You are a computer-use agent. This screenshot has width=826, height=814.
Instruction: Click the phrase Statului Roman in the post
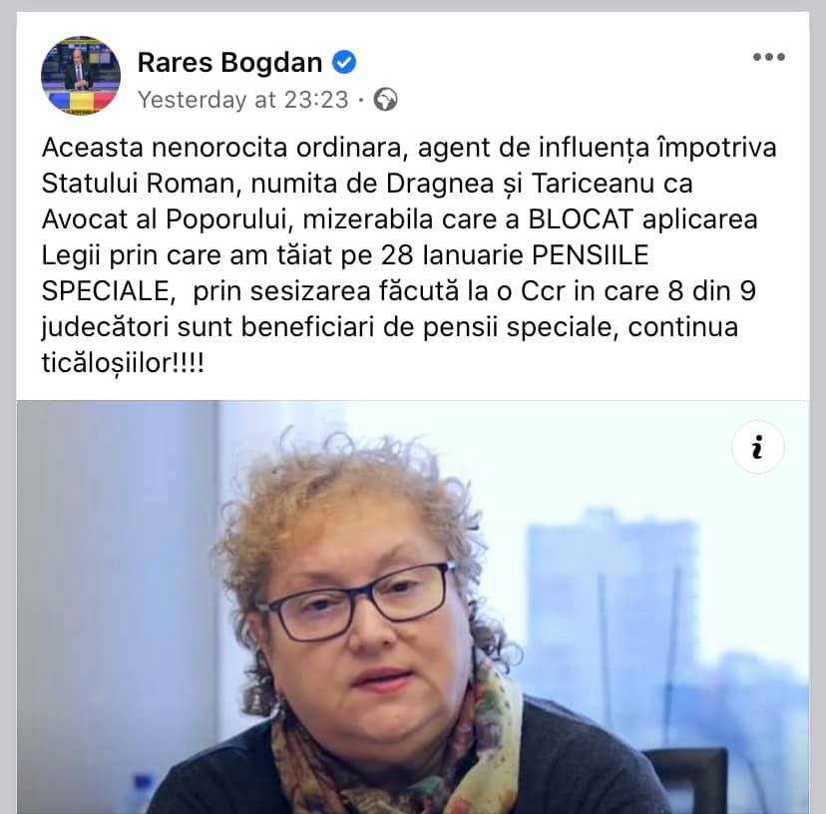138,184
